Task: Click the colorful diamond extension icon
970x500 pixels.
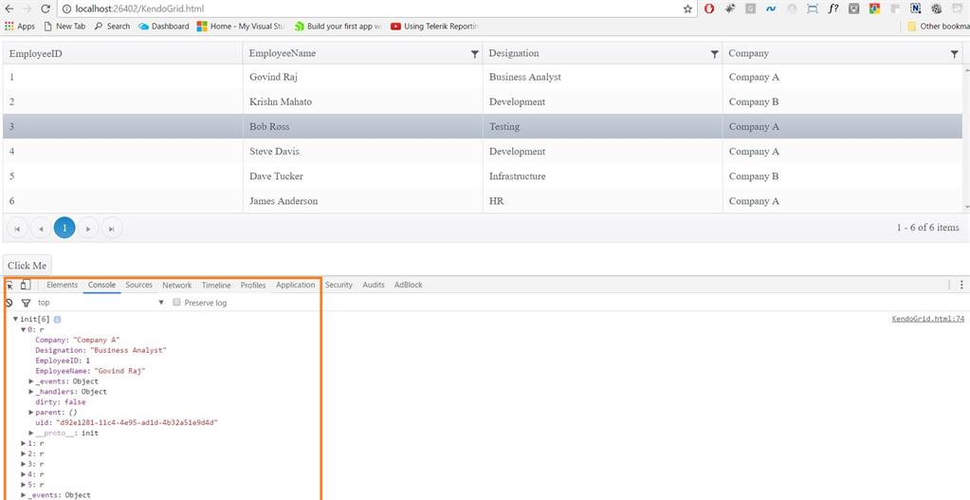Action: (874, 9)
